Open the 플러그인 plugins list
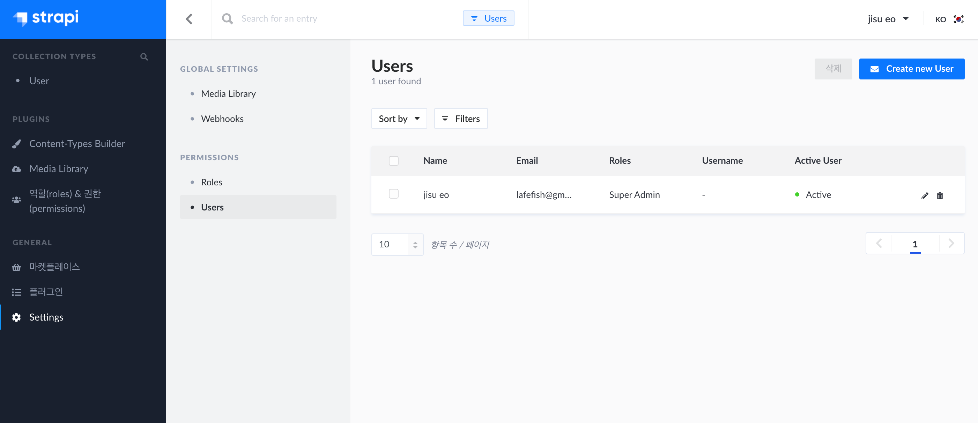The height and width of the screenshot is (423, 978). 46,292
